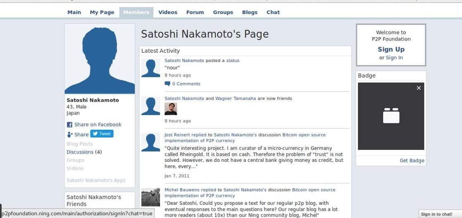
Task: Go to the Blogs tab
Action: click(x=250, y=12)
